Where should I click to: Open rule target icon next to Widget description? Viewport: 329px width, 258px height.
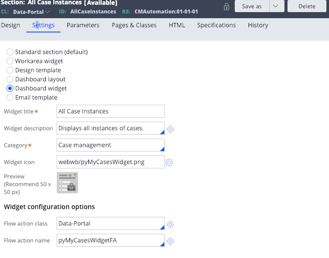(x=170, y=129)
